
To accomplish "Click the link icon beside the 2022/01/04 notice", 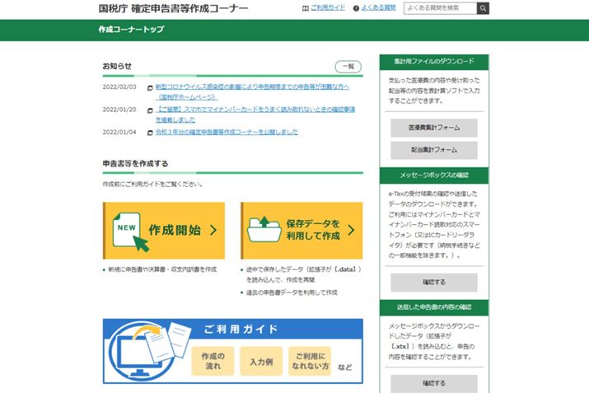I will point(150,133).
